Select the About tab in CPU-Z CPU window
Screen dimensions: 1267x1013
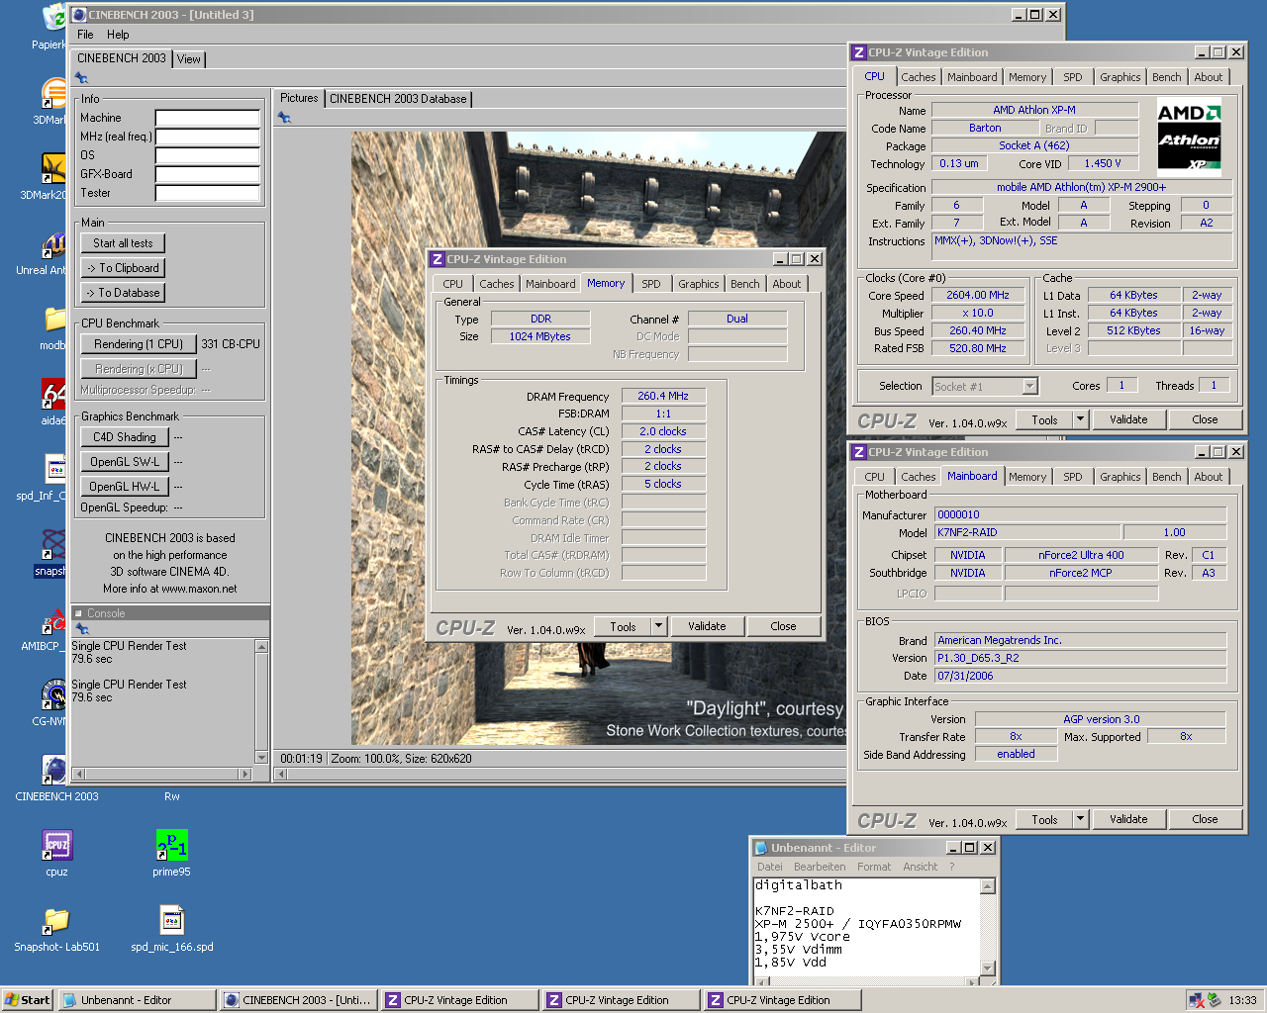pyautogui.click(x=1208, y=77)
